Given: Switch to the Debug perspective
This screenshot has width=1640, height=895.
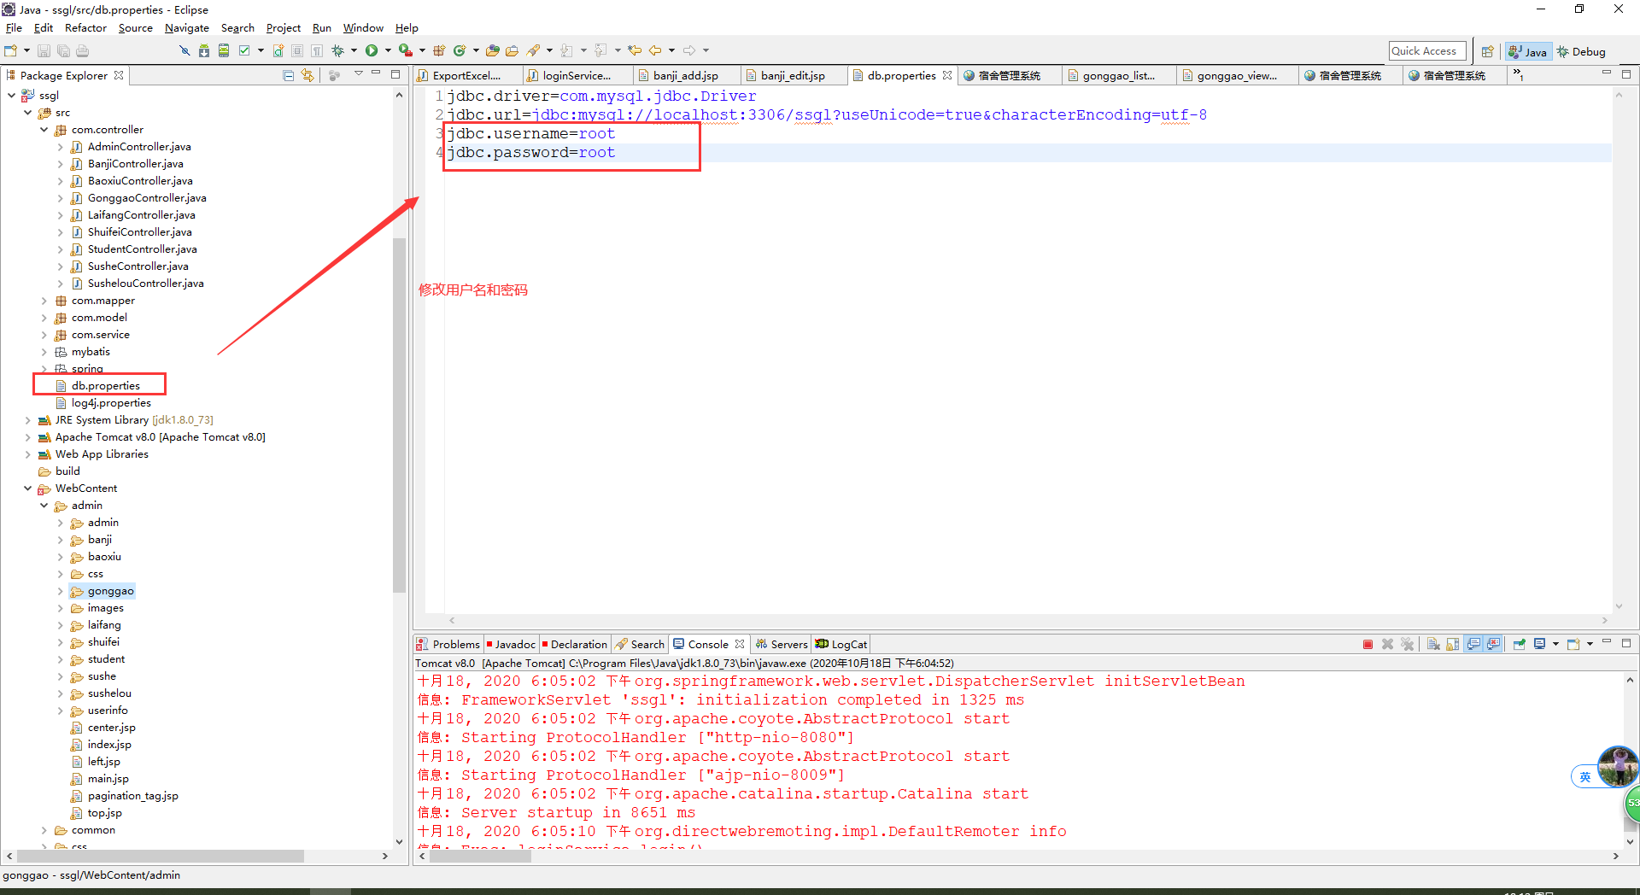Looking at the screenshot, I should 1581,52.
